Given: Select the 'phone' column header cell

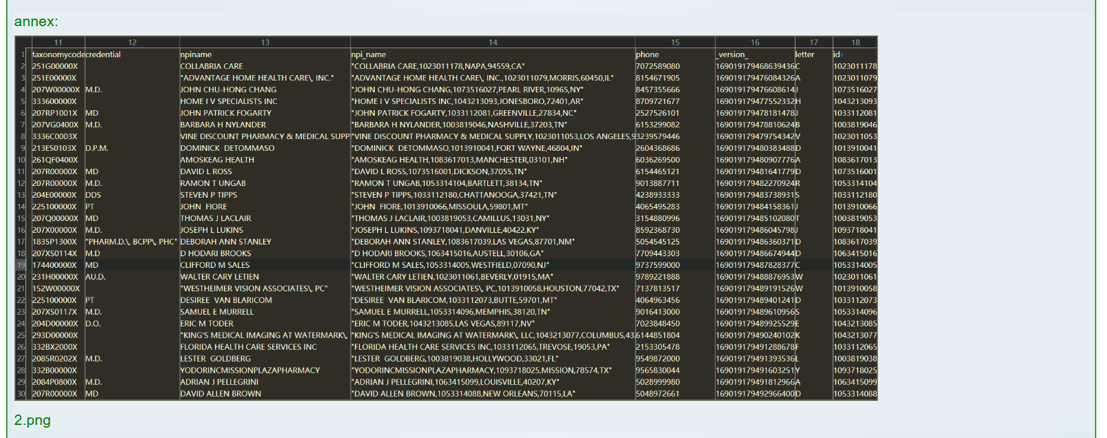Looking at the screenshot, I should [675, 54].
